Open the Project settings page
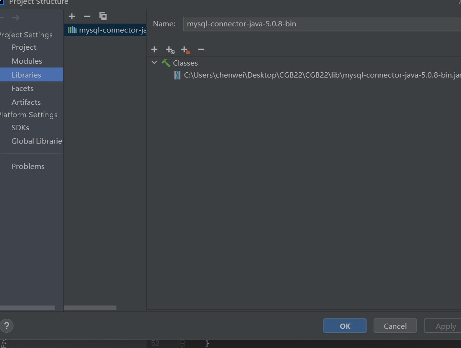This screenshot has width=461, height=348. point(24,47)
